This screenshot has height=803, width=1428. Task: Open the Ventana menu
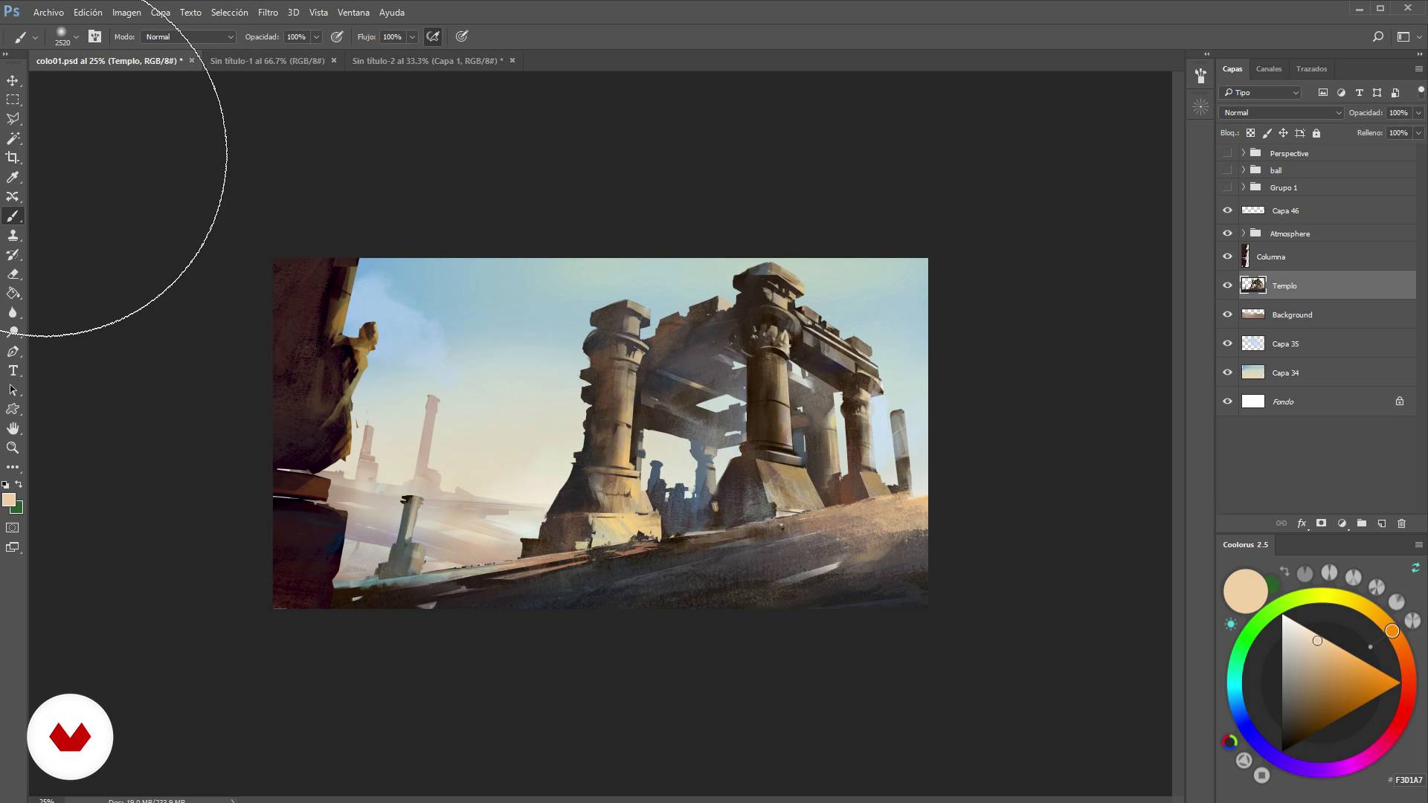[353, 13]
